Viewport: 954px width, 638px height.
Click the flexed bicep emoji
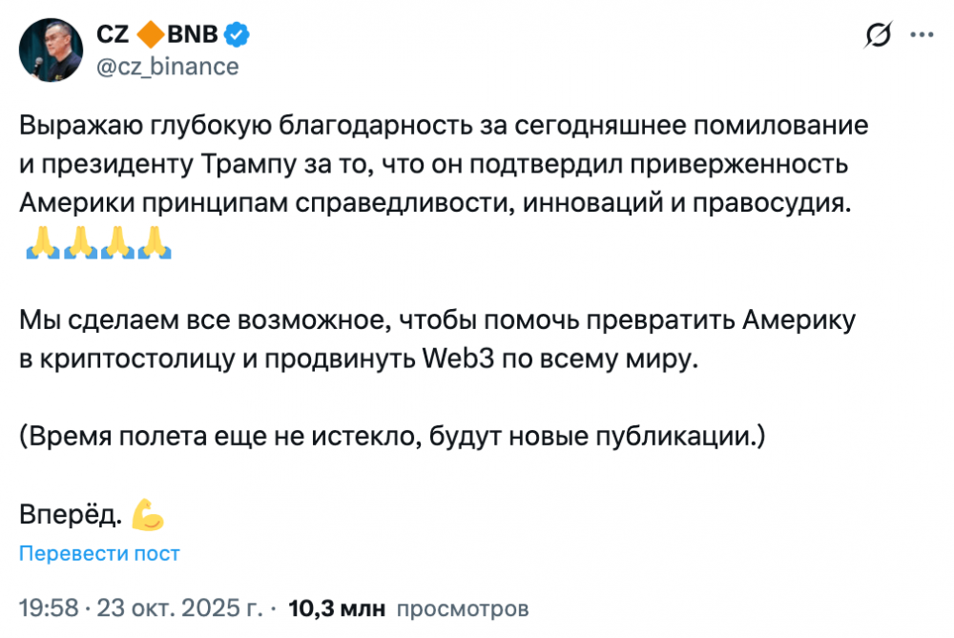pyautogui.click(x=148, y=515)
